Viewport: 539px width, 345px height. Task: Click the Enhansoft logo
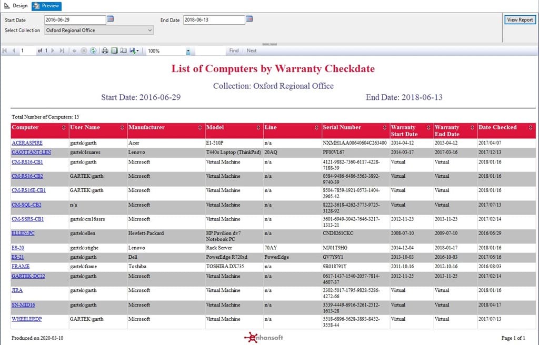(x=263, y=338)
